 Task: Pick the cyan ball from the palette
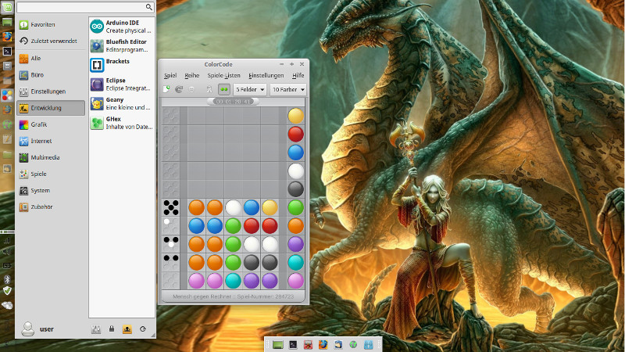pos(296,263)
